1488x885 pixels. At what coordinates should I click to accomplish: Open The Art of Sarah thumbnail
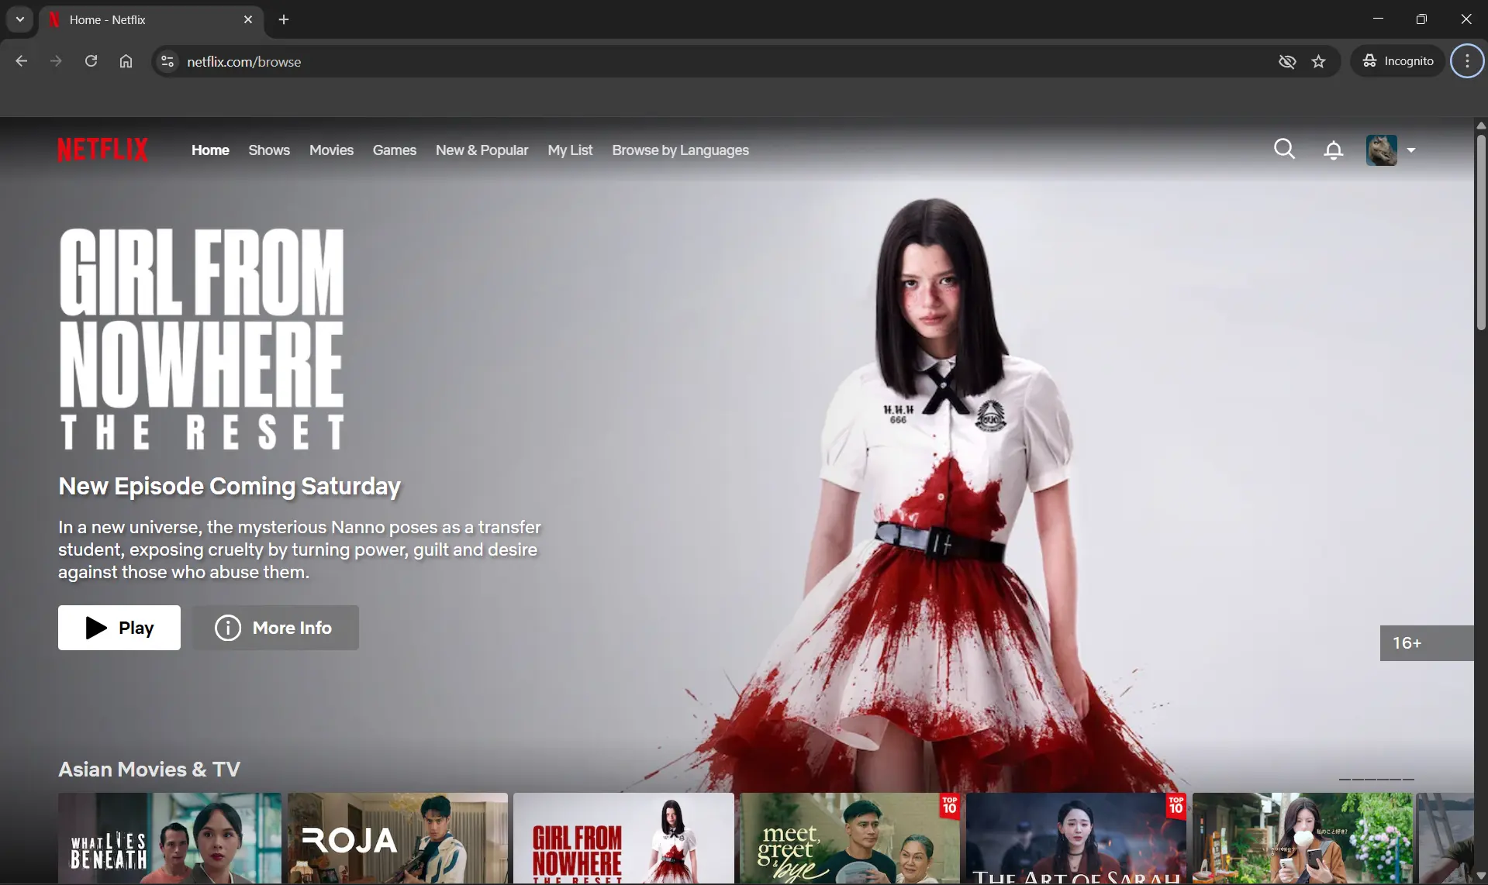[1076, 839]
